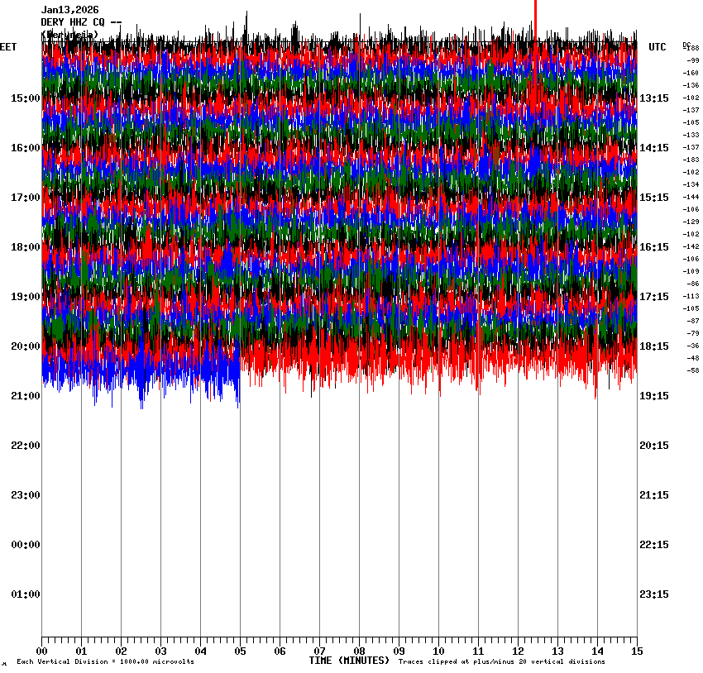Click the 23:15 UTC time label
Viewport: 703px width, 673px height.
tap(654, 594)
